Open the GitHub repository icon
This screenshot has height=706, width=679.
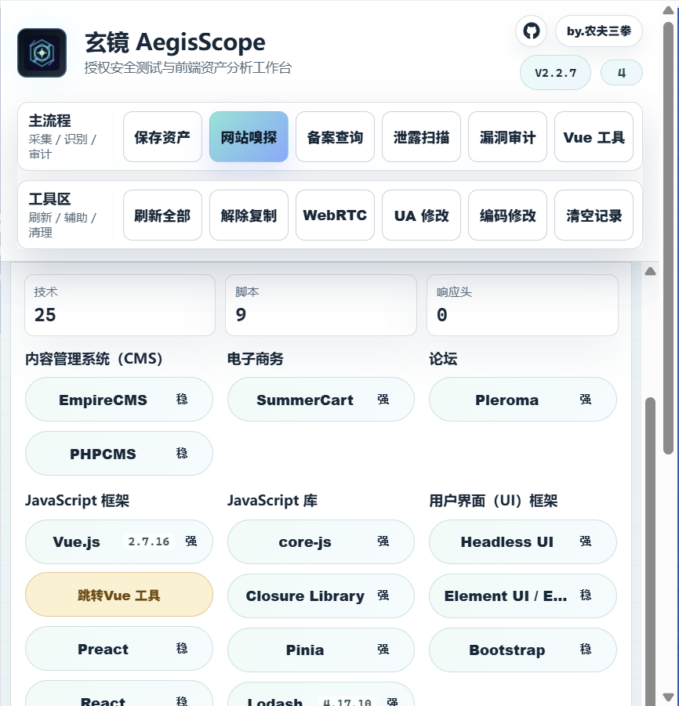click(532, 31)
